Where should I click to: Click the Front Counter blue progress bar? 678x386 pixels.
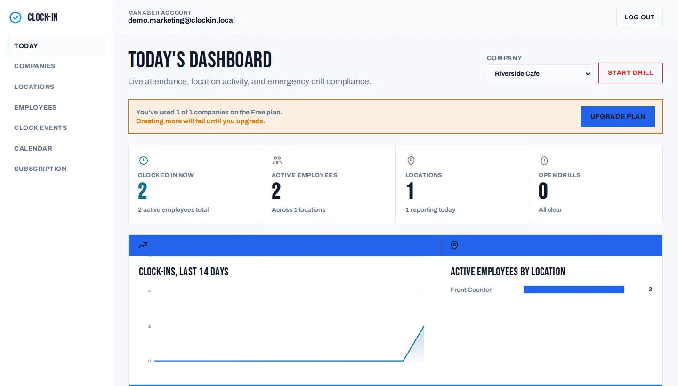[574, 289]
